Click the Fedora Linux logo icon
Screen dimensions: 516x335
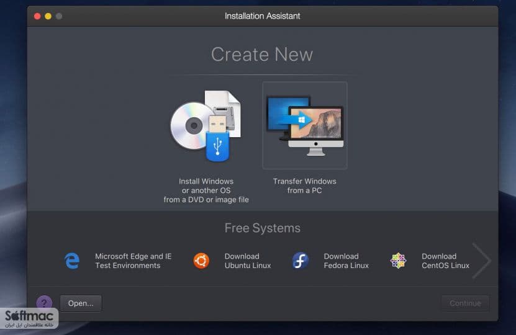300,261
